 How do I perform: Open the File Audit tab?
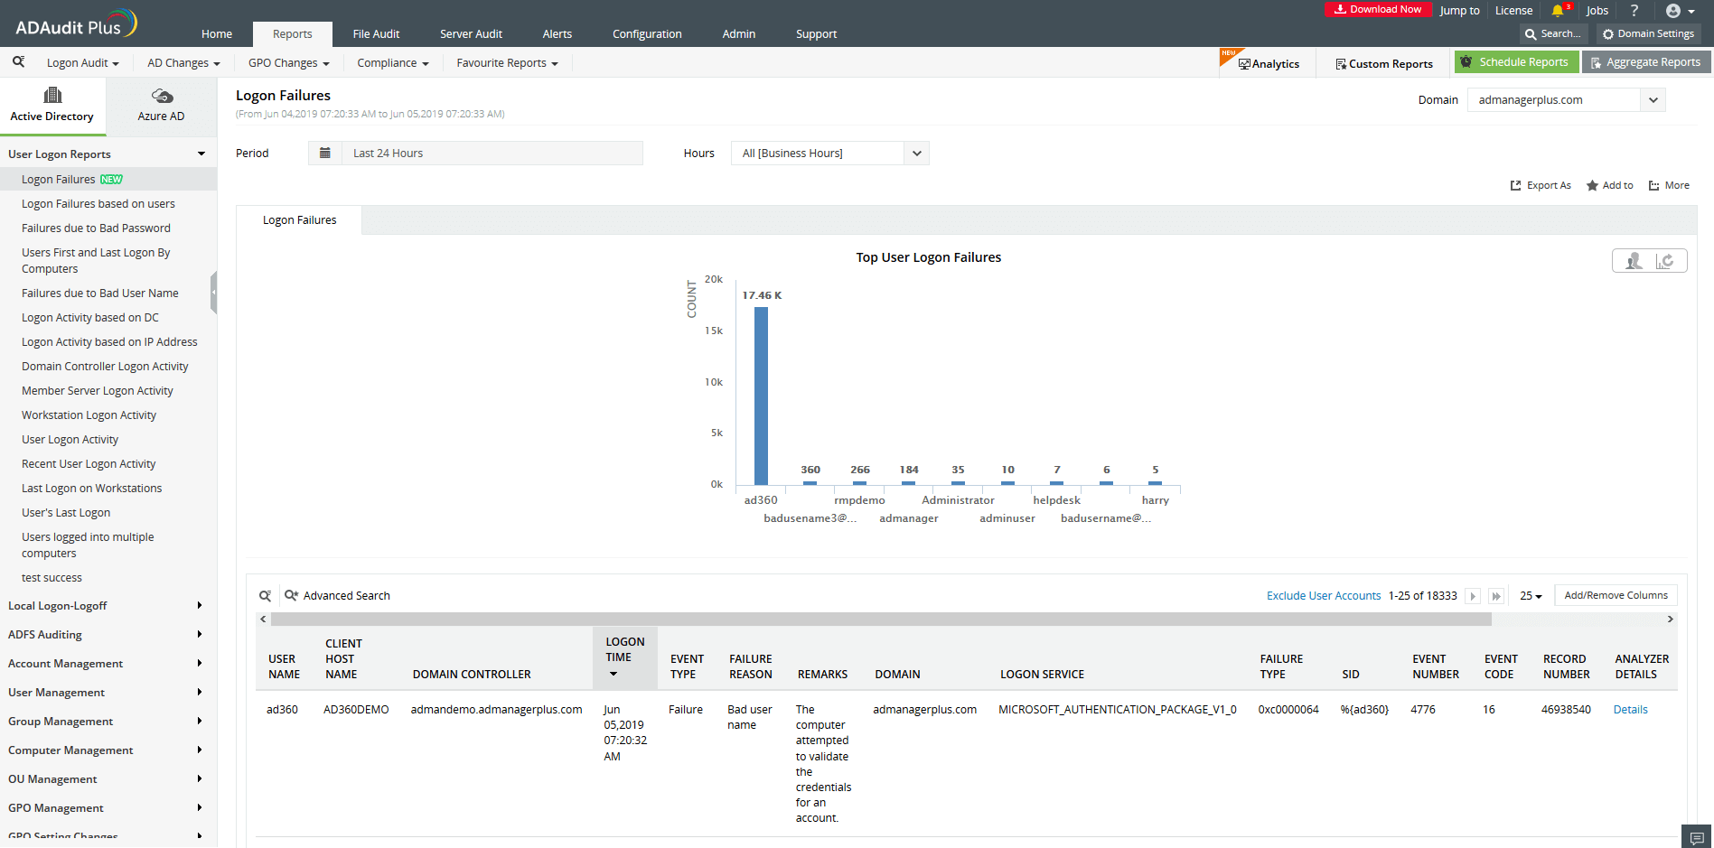coord(376,34)
